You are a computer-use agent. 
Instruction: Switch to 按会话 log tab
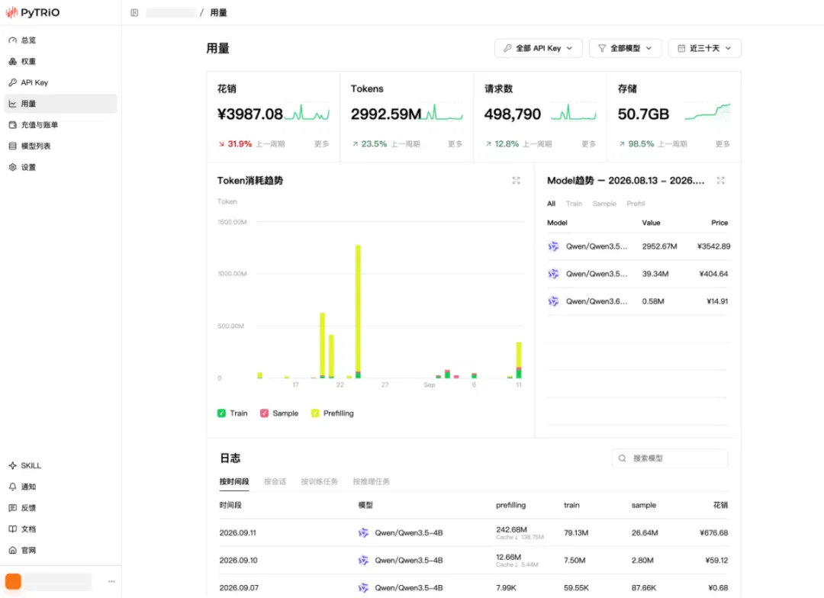coord(275,481)
